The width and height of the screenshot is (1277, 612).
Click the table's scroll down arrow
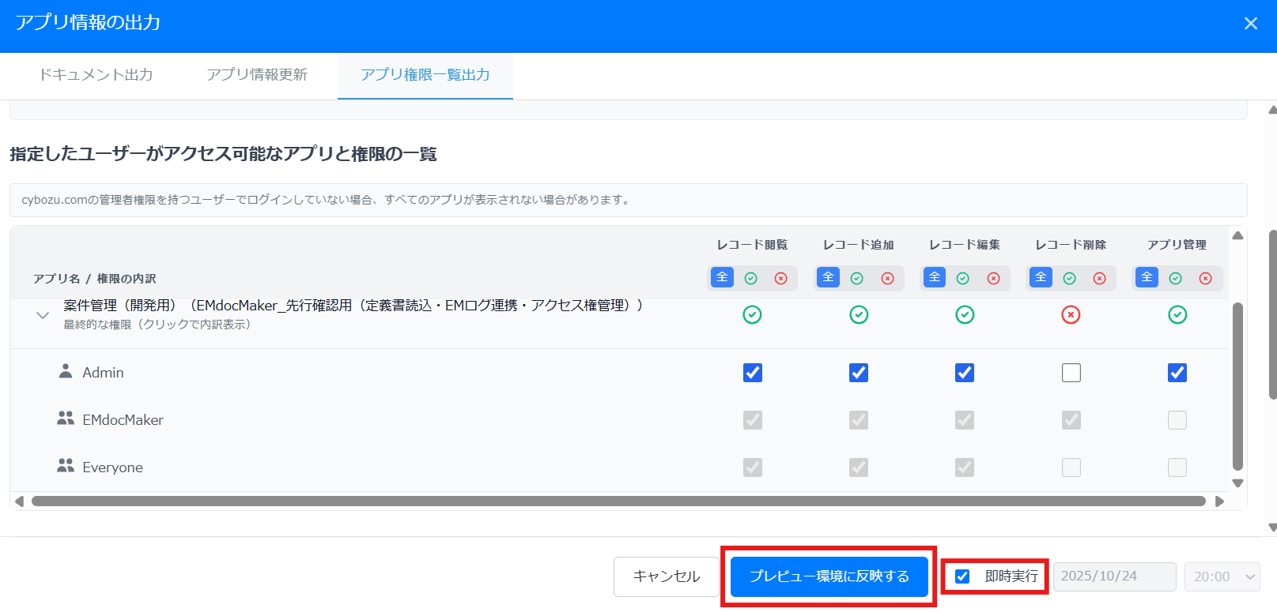click(x=1237, y=483)
